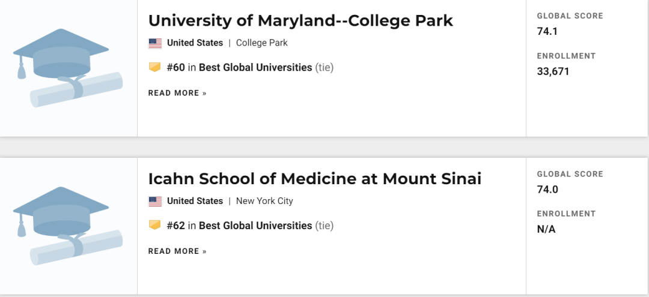Click the 74.0 global score value

point(547,190)
